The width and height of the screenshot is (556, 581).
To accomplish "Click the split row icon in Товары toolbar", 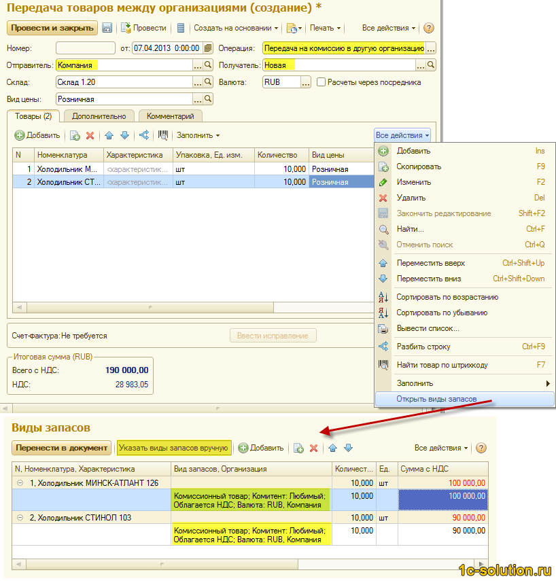I will point(143,135).
